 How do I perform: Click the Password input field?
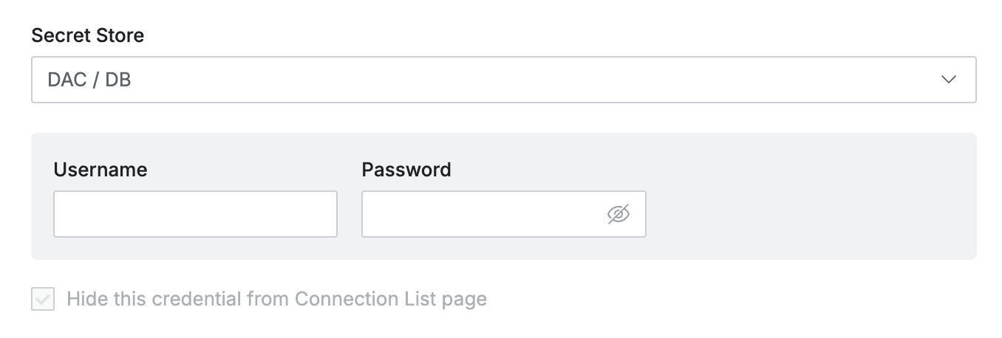[480, 214]
